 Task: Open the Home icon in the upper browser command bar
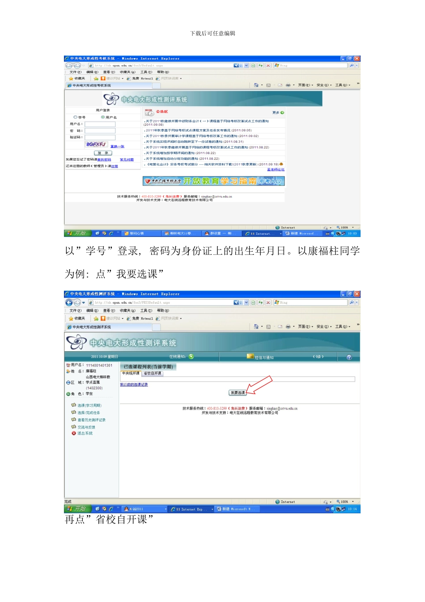tap(256, 85)
